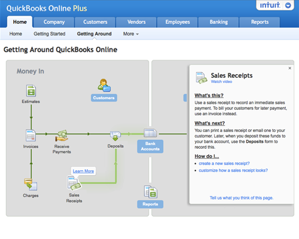Click the Deposits label text
This screenshot has width=299, height=239.
coord(115,146)
